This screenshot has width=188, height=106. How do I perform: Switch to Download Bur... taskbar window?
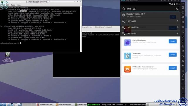click(x=46, y=105)
